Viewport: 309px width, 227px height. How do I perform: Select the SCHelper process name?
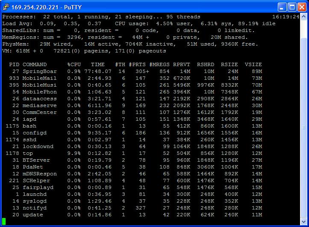pos(36,180)
